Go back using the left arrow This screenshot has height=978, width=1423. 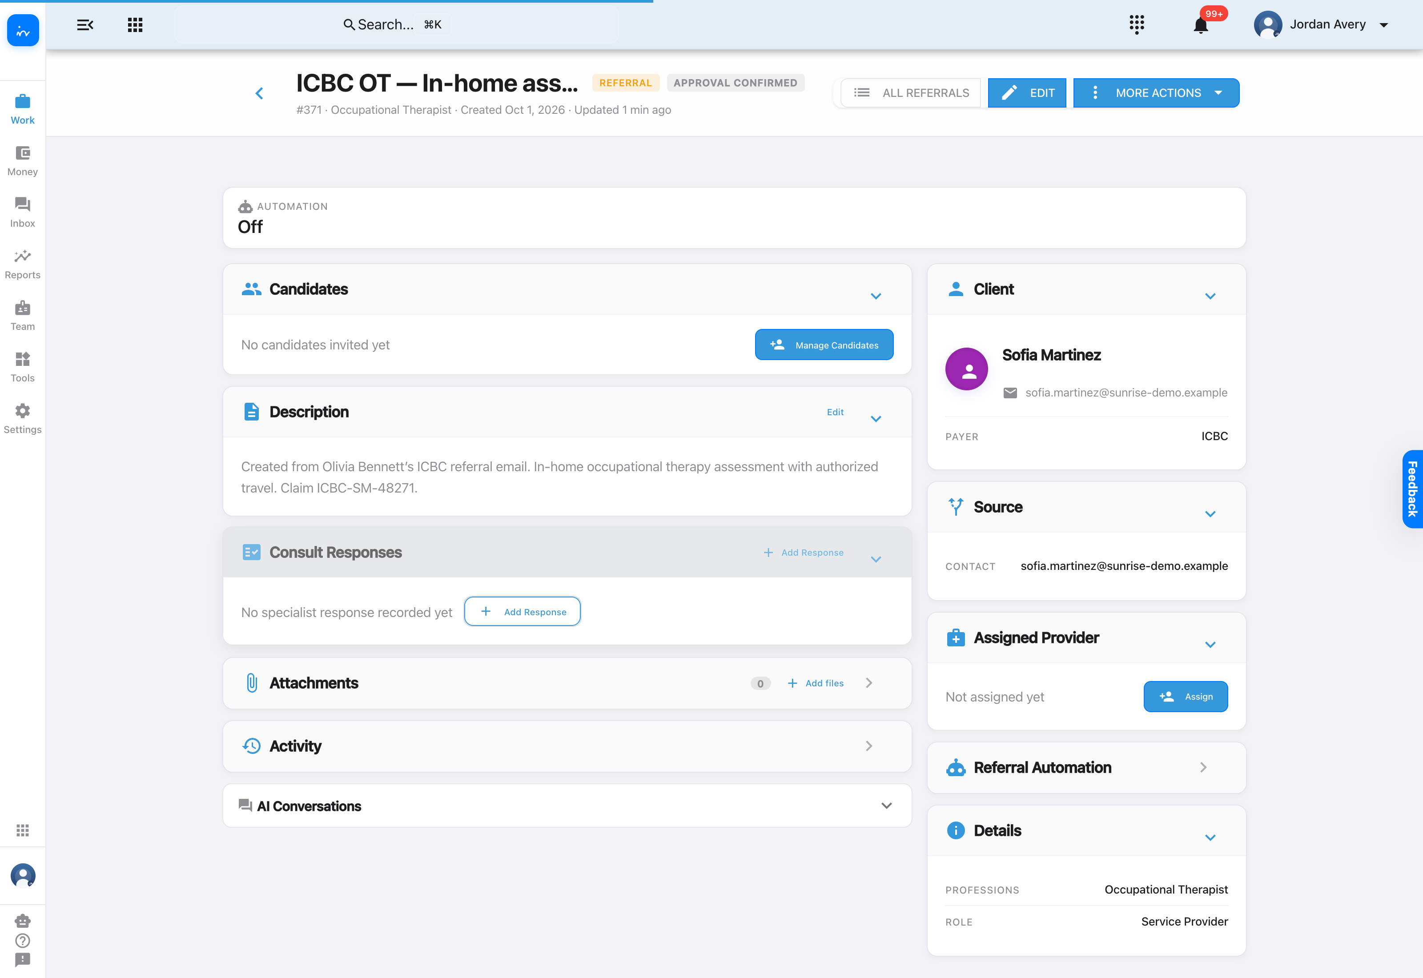coord(259,93)
